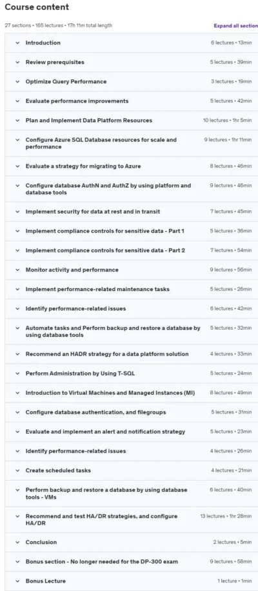Open Plan and Implement Data Platform Resources
The height and width of the screenshot is (591, 258).
pos(132,121)
